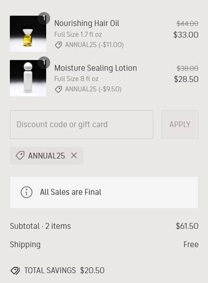This screenshot has width=208, height=283.
Task: Click the Hair Oil quantity badge
Action: (44, 18)
